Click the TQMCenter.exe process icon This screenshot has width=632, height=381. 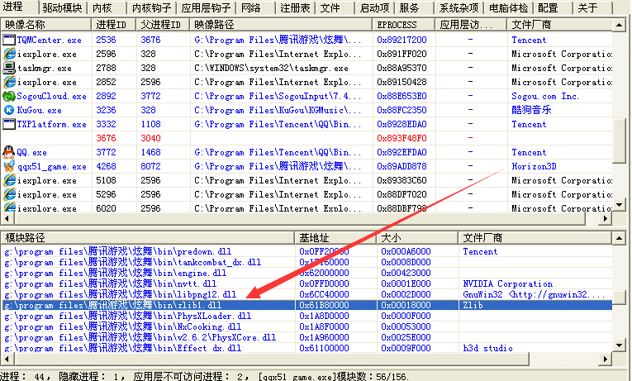[9, 40]
